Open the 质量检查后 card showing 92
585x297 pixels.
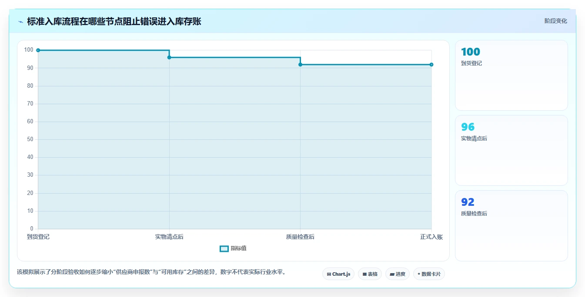point(511,226)
